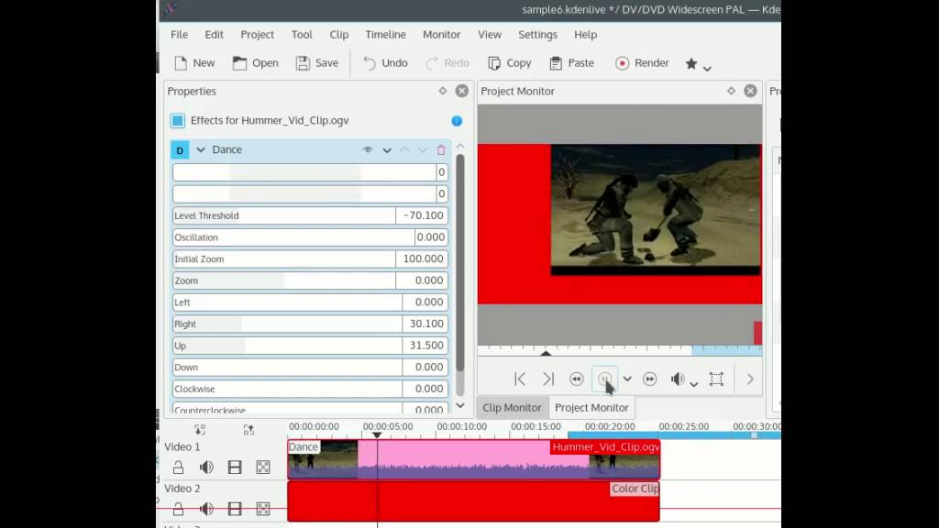Open the play options dropdown arrow
Viewport: 939px width, 528px height.
(627, 379)
